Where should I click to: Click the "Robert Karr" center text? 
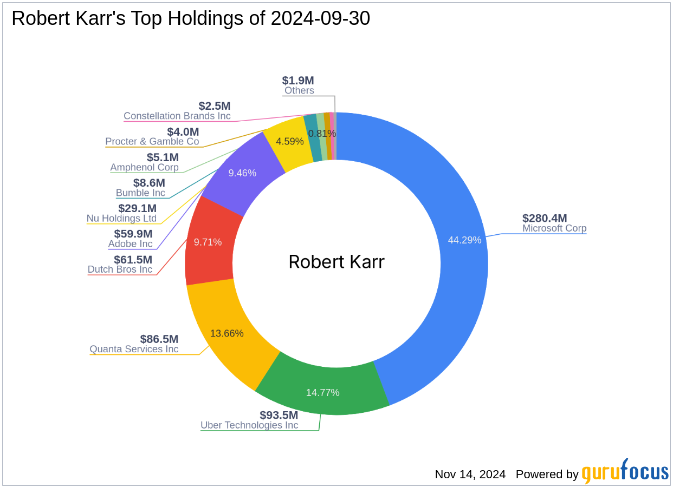336,262
